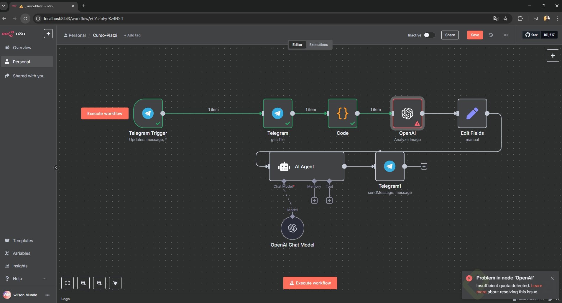Image resolution: width=562 pixels, height=303 pixels.
Task: Reload the browser page
Action: point(25,19)
